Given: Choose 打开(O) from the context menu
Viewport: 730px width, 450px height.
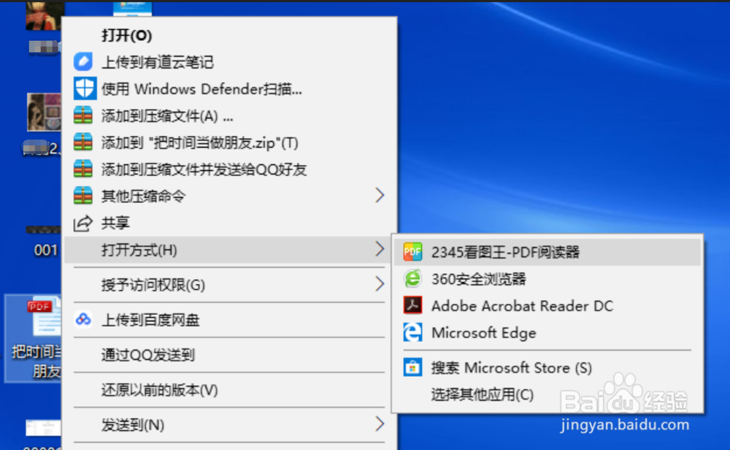Looking at the screenshot, I should click(x=229, y=35).
